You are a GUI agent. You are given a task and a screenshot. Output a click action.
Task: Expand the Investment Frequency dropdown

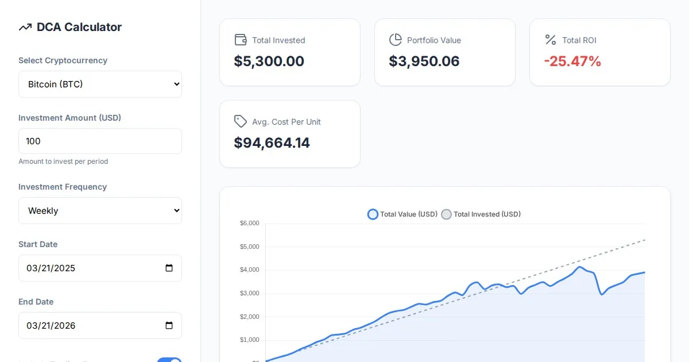pyautogui.click(x=100, y=210)
